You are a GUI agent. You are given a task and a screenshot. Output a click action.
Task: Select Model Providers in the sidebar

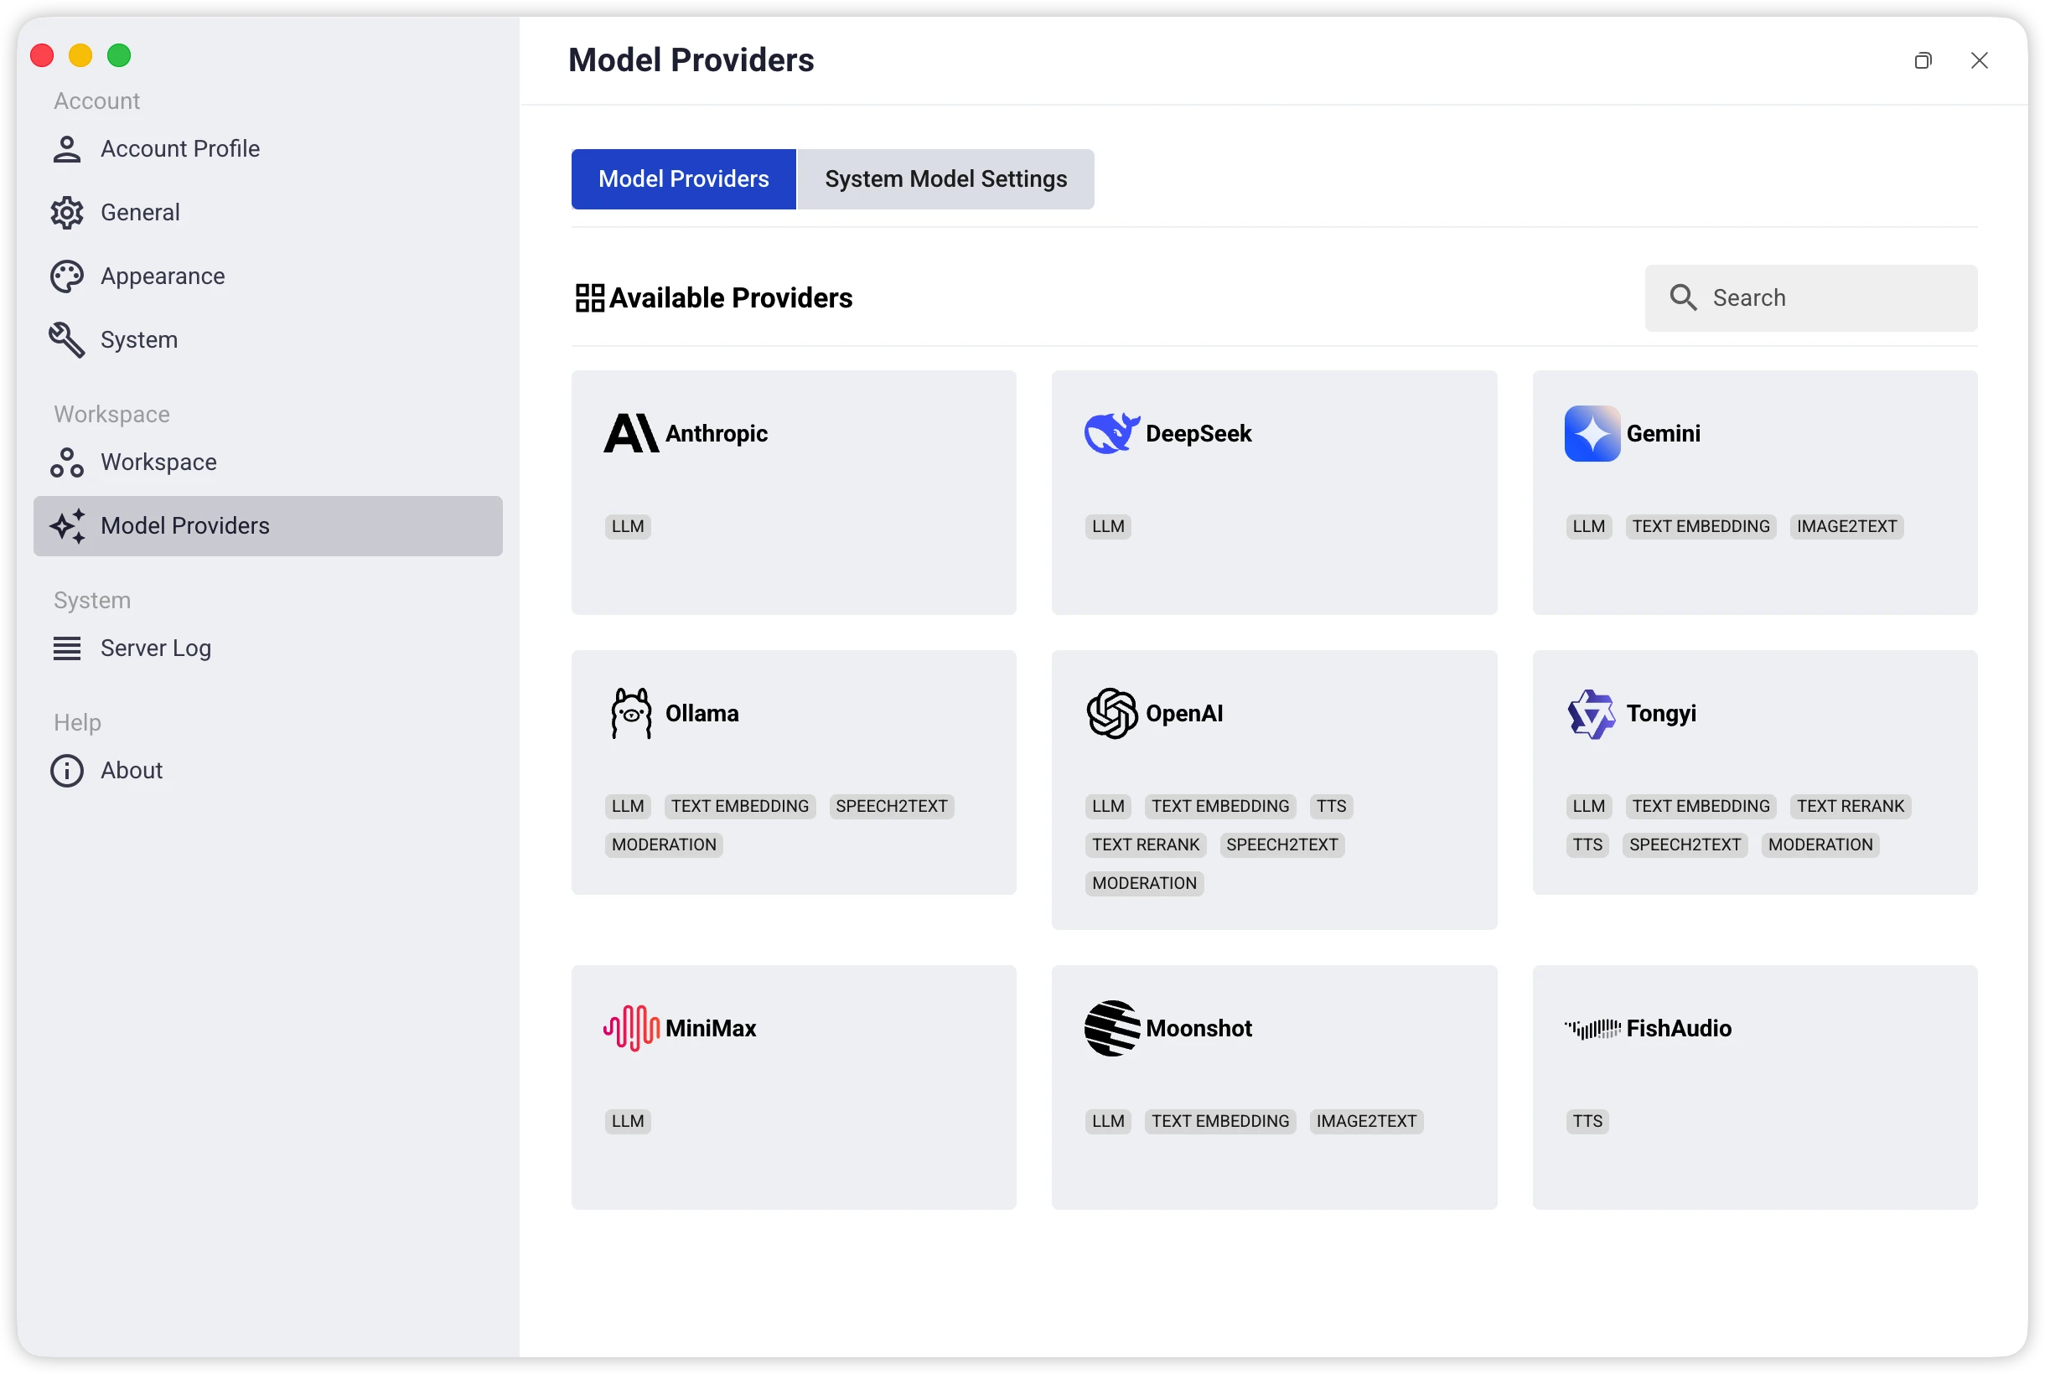tap(268, 526)
